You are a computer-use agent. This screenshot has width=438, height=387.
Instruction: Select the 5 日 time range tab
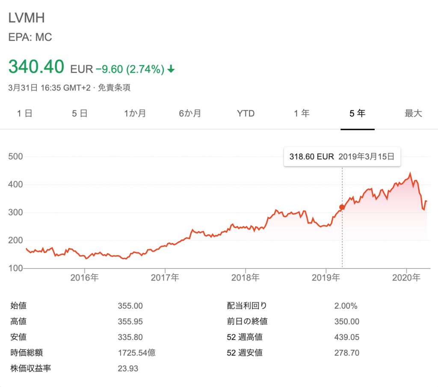[80, 113]
